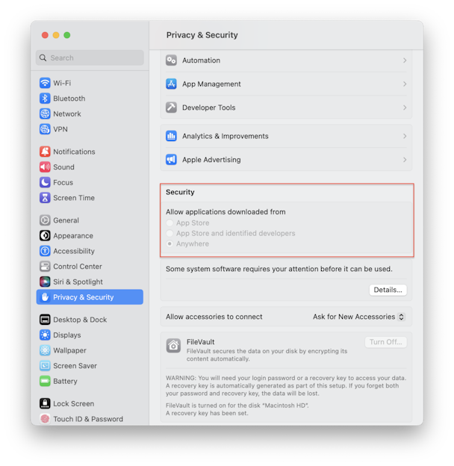Screen dimensions: 454x466
Task: Click the General gear icon
Action: point(45,220)
